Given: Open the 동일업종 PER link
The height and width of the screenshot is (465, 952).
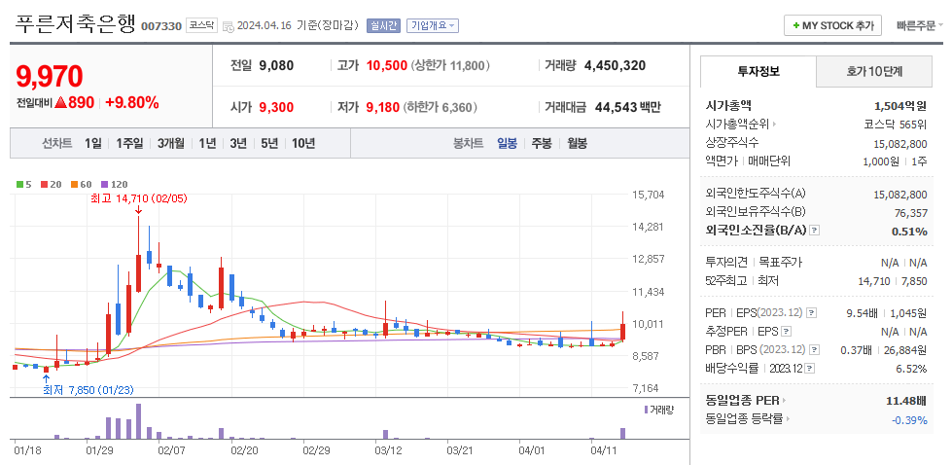Looking at the screenshot, I should pyautogui.click(x=746, y=401).
